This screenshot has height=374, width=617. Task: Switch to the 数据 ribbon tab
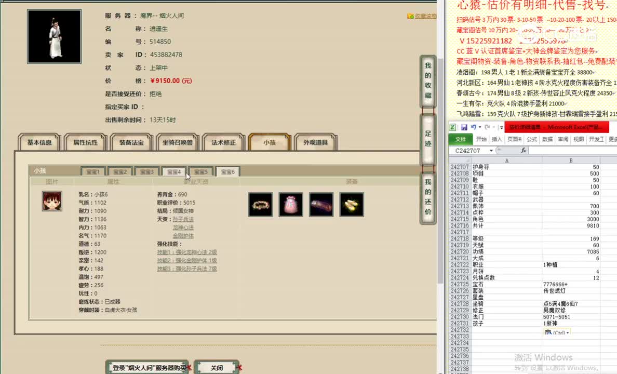pyautogui.click(x=548, y=139)
